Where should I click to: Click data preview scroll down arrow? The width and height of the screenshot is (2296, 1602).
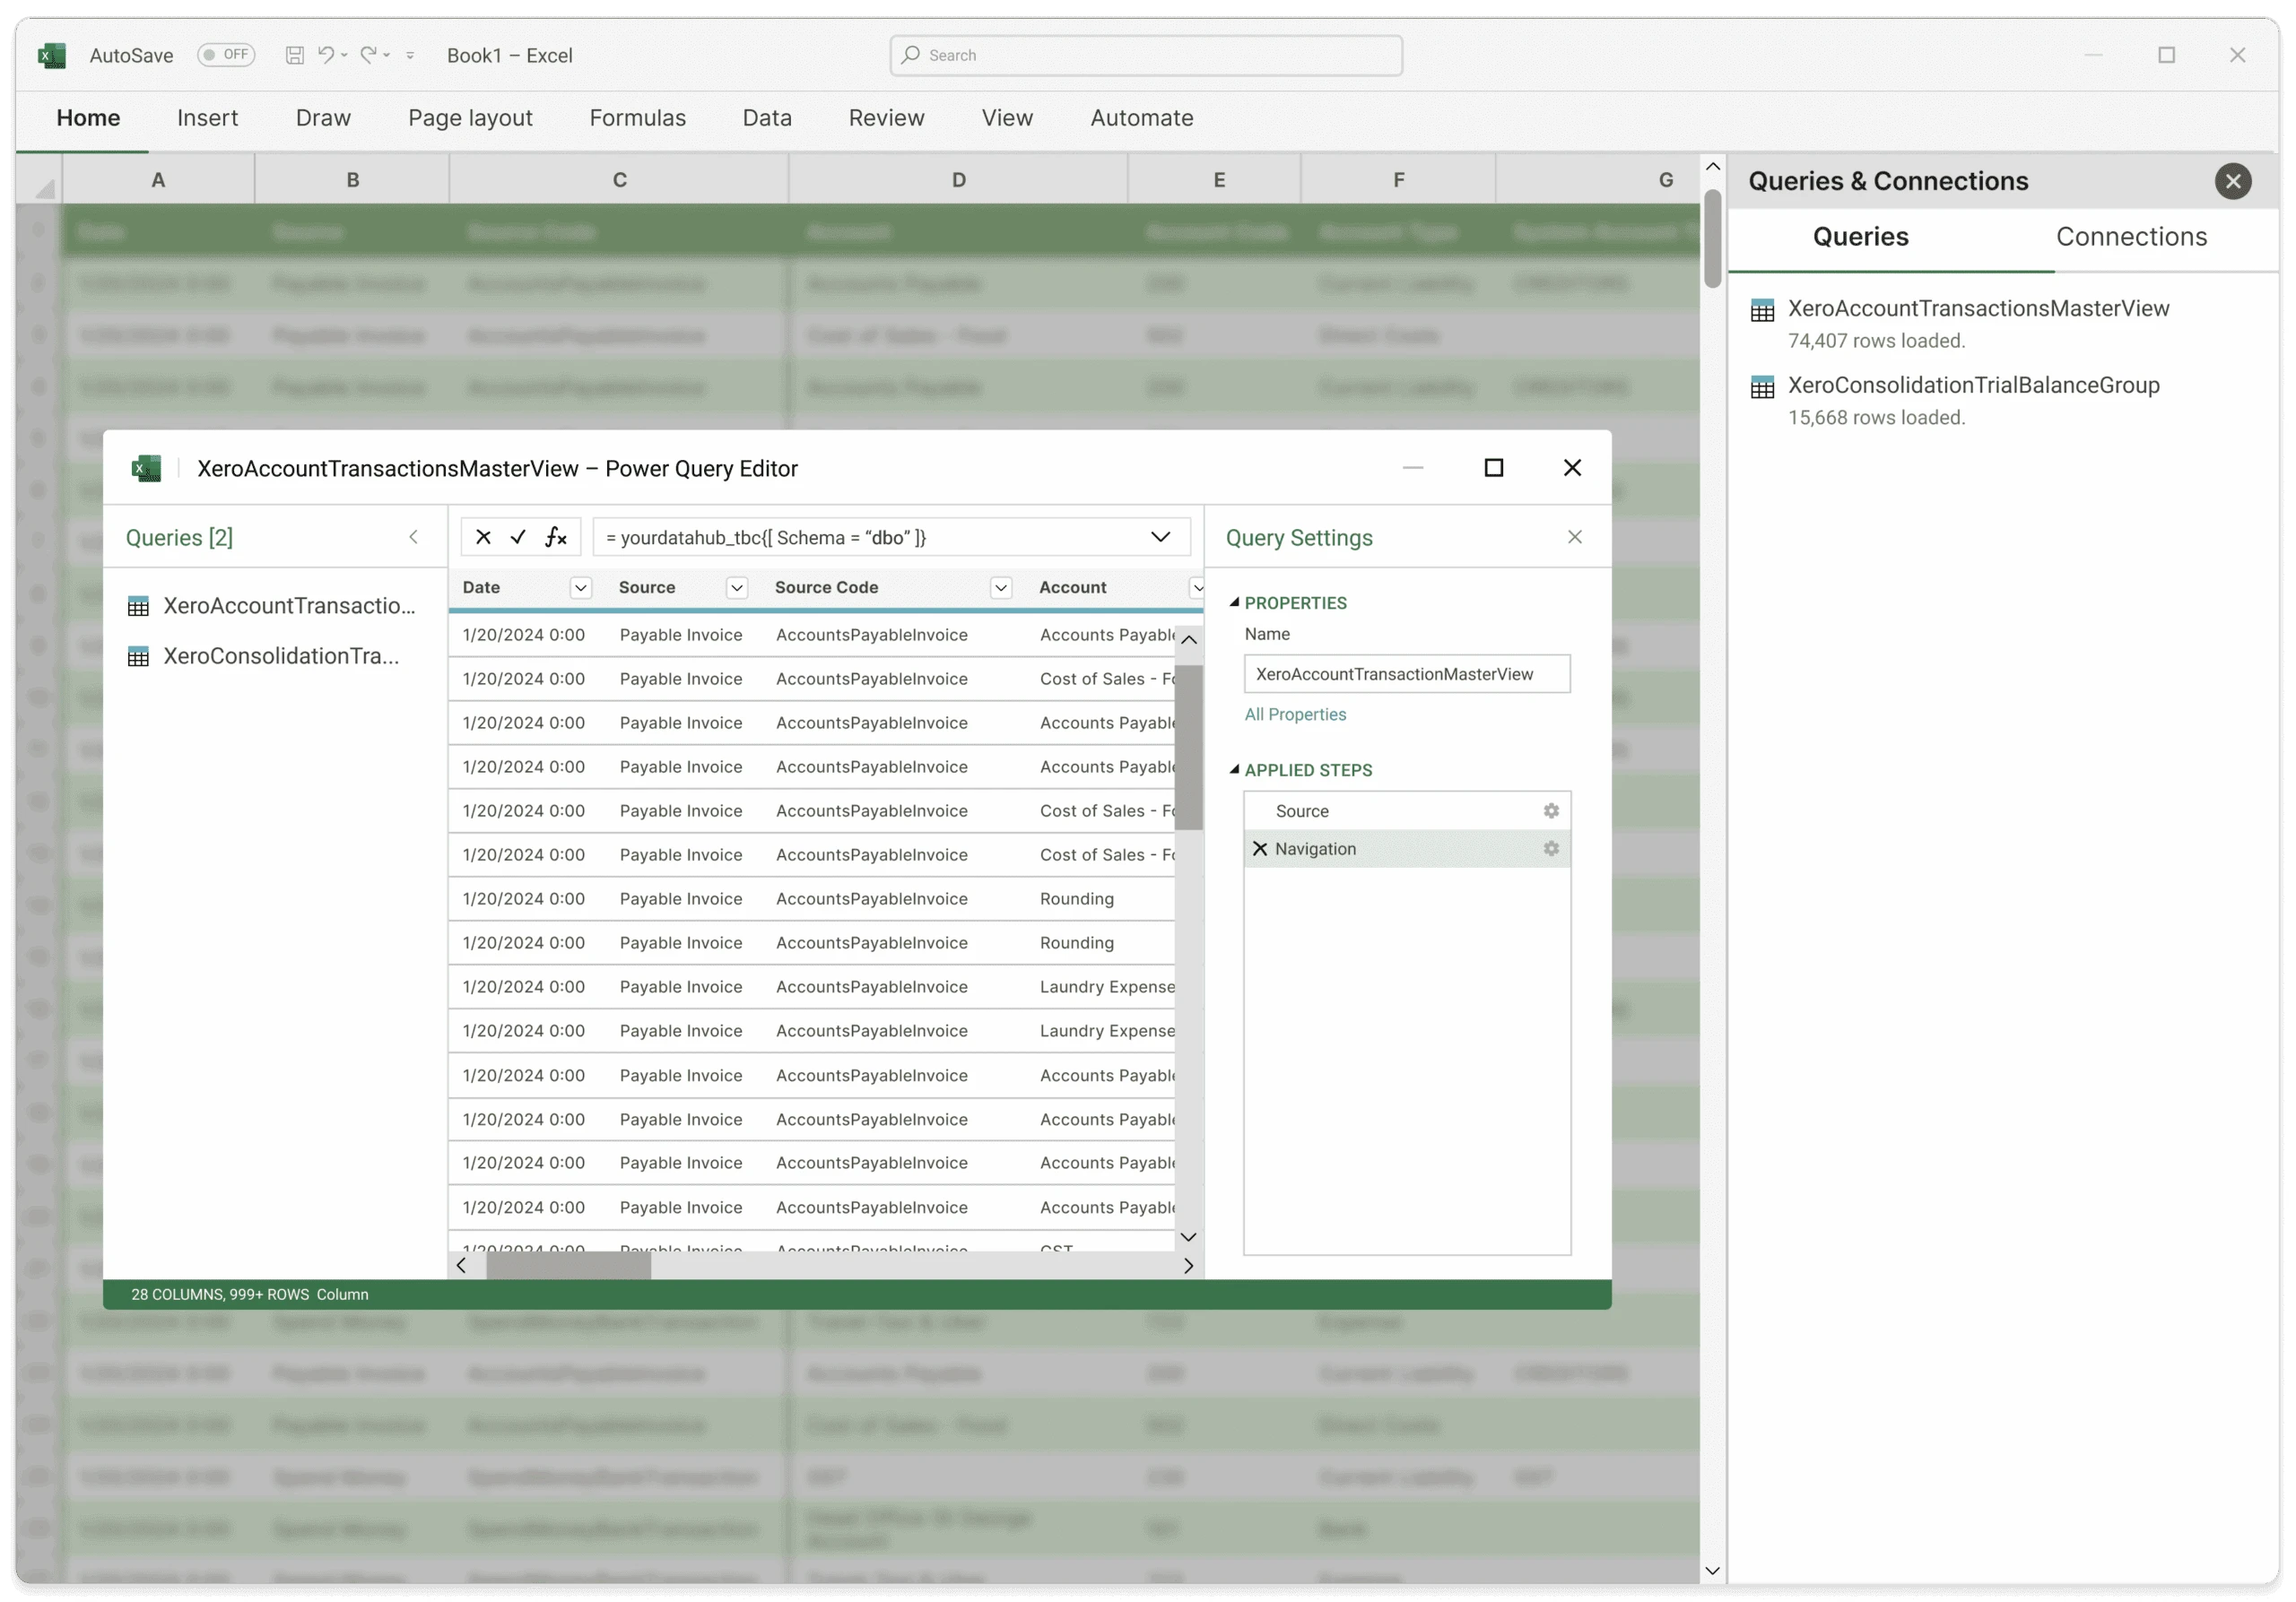pyautogui.click(x=1188, y=1237)
